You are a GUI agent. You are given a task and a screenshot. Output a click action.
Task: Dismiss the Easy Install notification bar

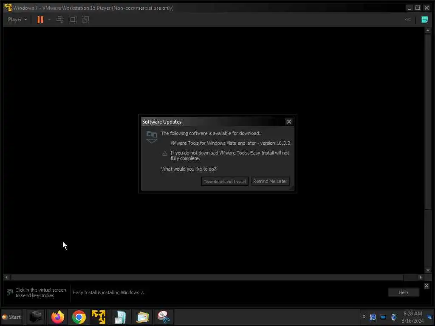pos(427,286)
